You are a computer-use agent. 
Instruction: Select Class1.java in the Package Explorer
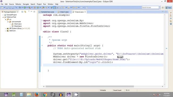pyautogui.click(x=18, y=24)
